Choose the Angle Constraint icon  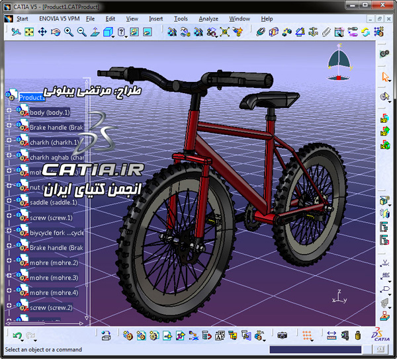click(x=300, y=32)
